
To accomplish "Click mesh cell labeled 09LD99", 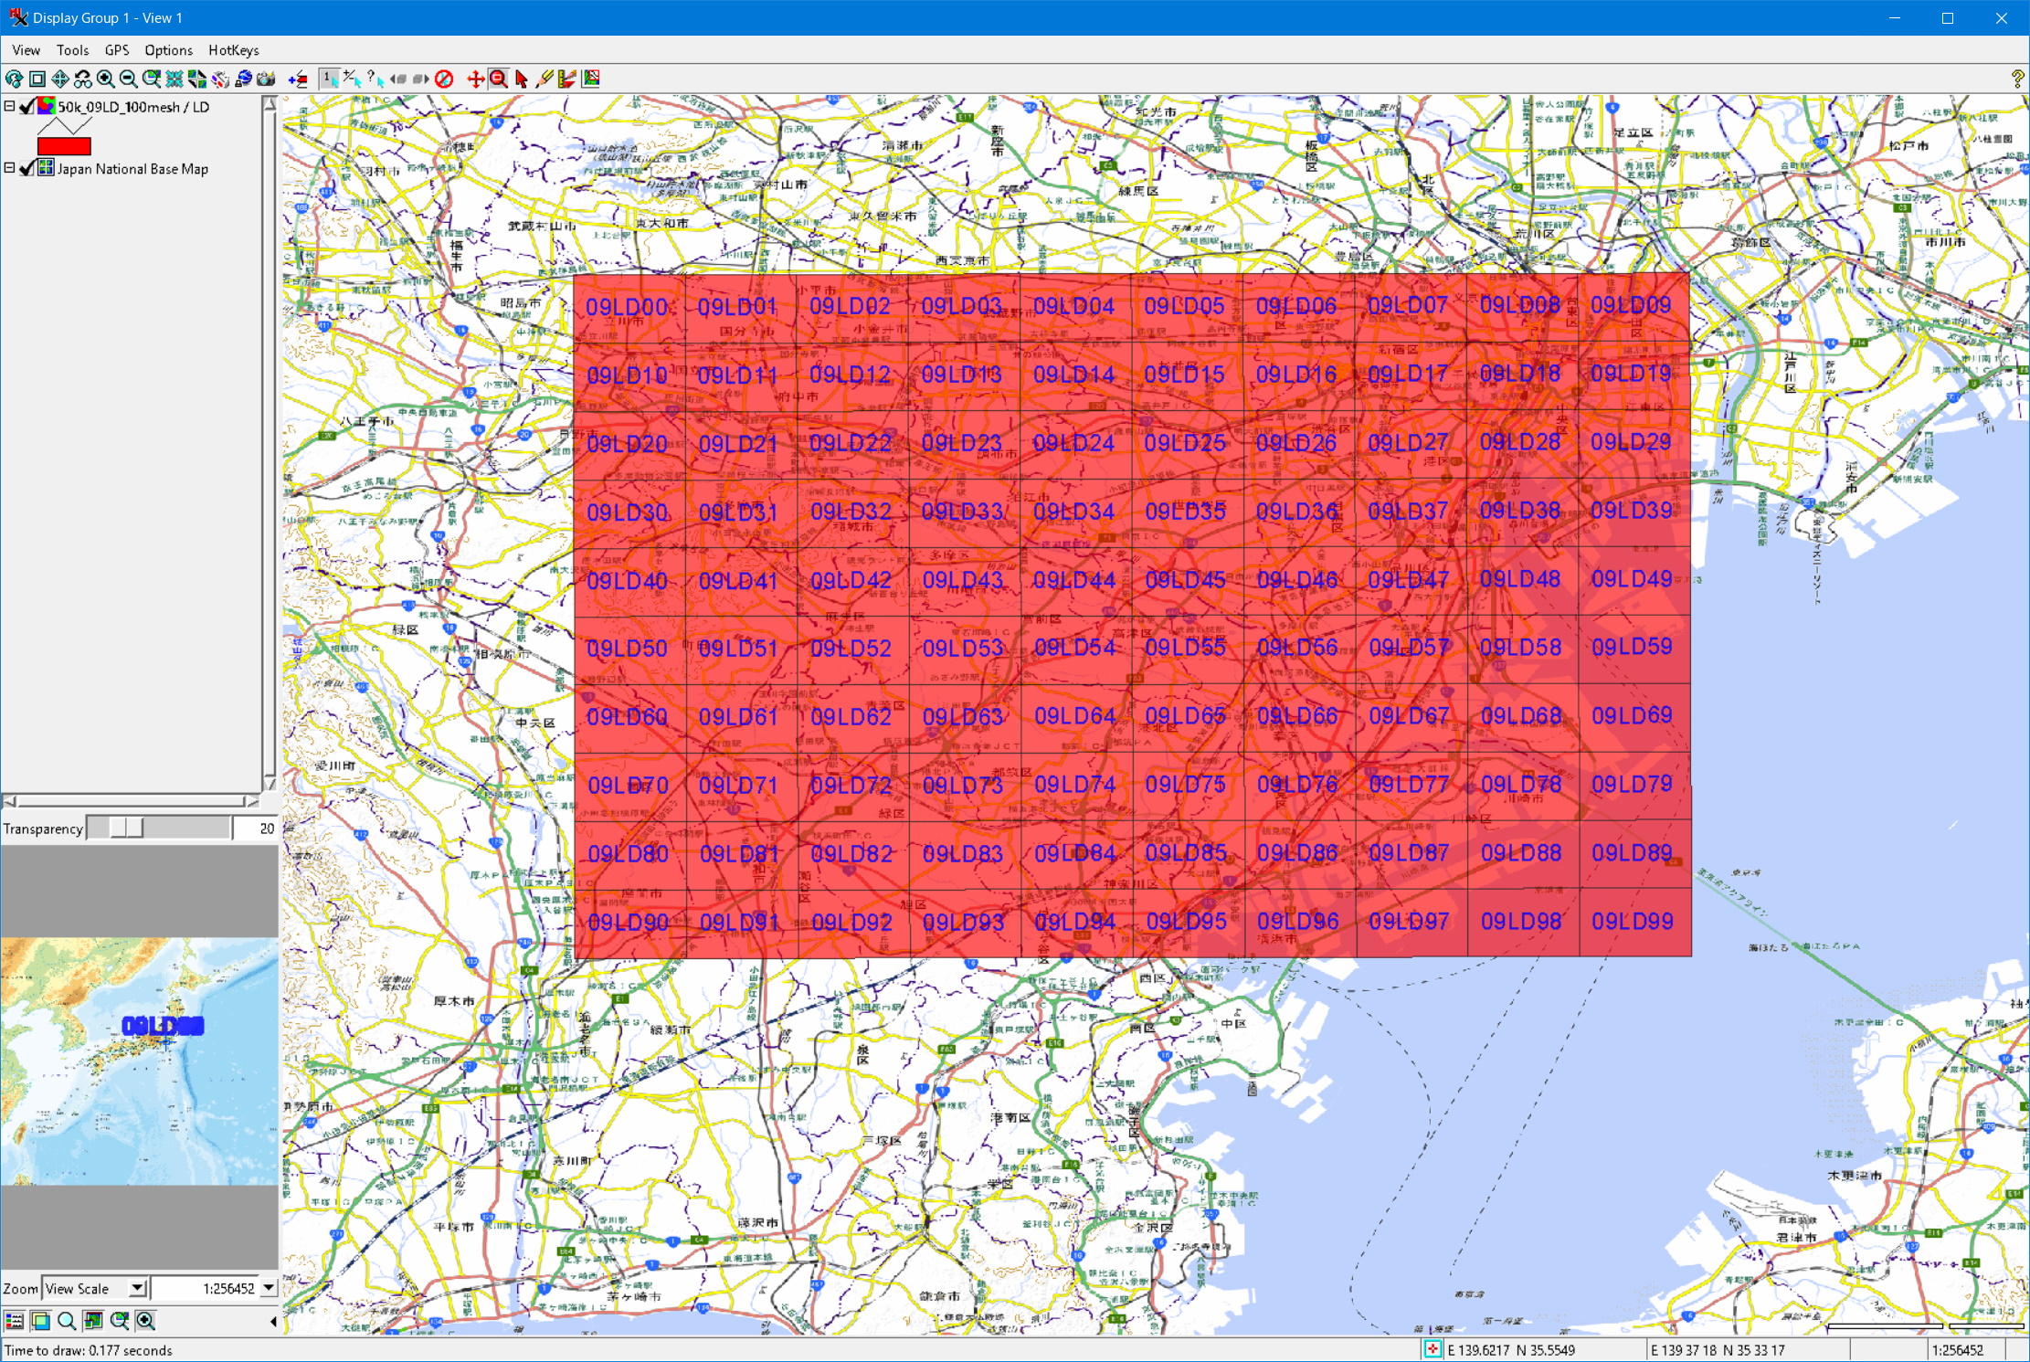I will [1634, 923].
